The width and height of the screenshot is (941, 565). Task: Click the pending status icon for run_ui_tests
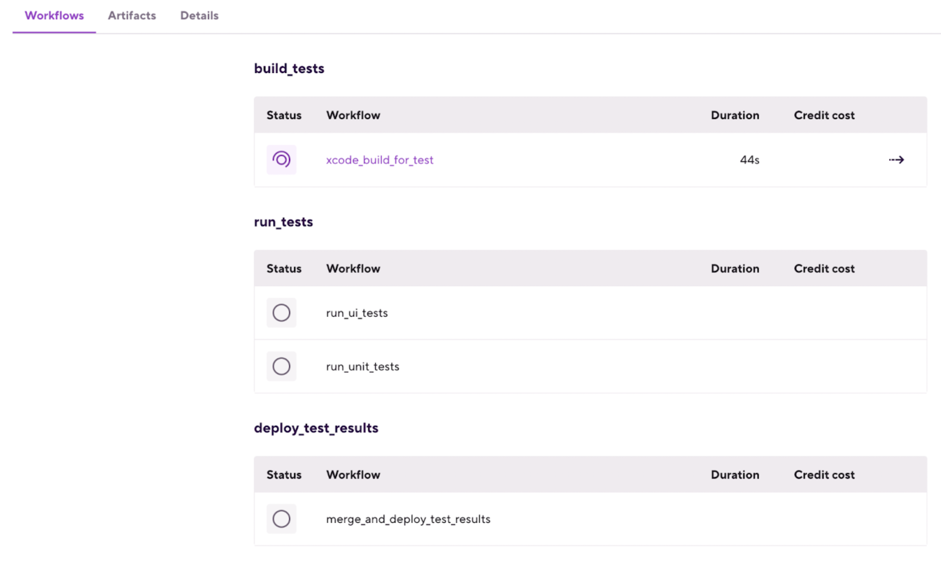(x=281, y=313)
